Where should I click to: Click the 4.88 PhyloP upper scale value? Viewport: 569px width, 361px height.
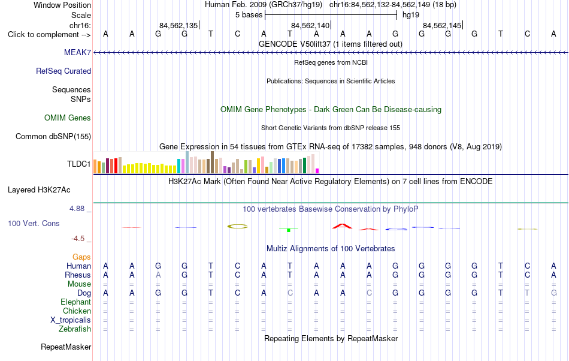point(77,209)
